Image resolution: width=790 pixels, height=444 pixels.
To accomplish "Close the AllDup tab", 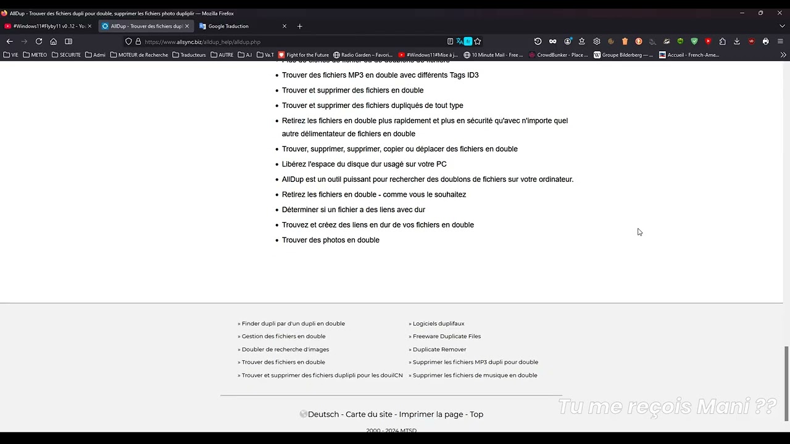I will coord(187,26).
